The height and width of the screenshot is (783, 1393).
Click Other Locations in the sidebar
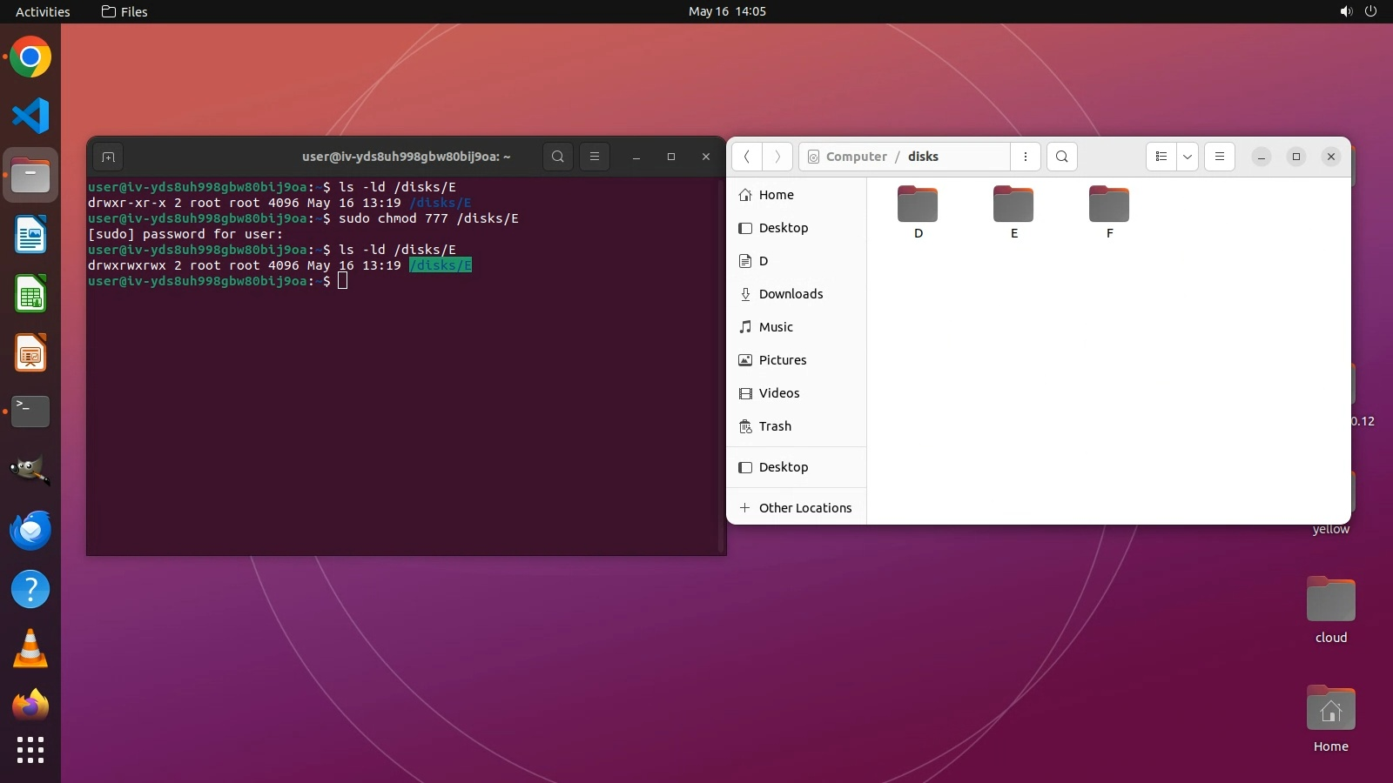click(804, 508)
